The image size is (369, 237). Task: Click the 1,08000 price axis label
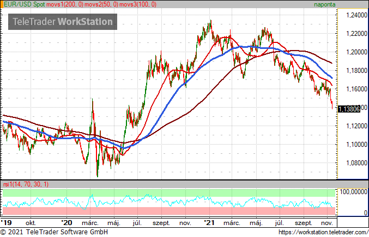click(356, 163)
